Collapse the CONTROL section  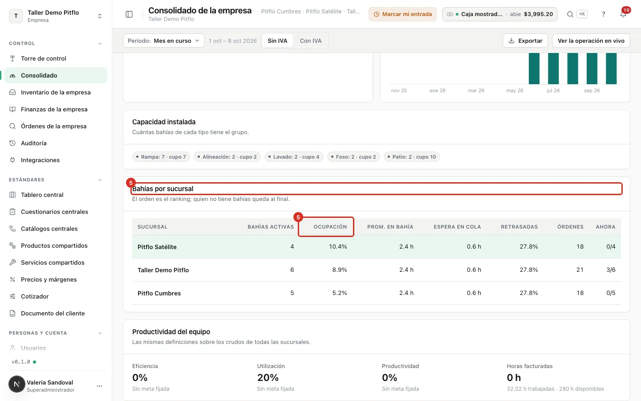pos(100,44)
